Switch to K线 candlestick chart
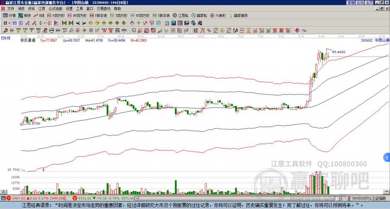 (39, 15)
